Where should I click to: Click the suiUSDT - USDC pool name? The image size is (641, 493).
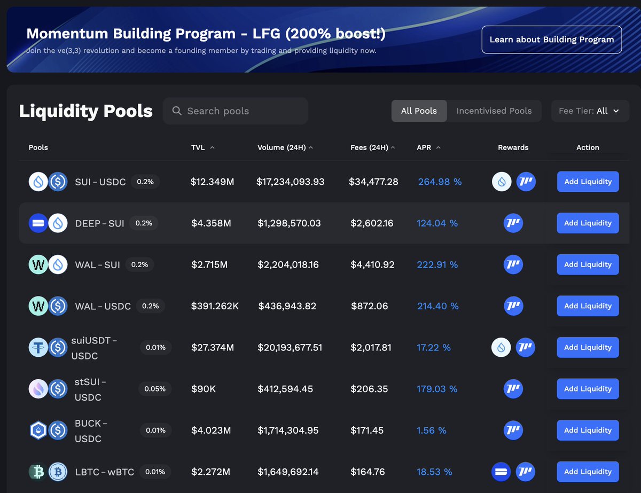94,348
